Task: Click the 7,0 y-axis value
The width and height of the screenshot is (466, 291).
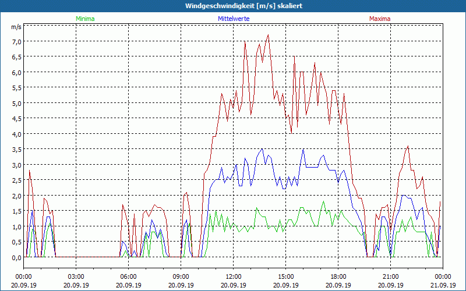Action: pyautogui.click(x=16, y=41)
